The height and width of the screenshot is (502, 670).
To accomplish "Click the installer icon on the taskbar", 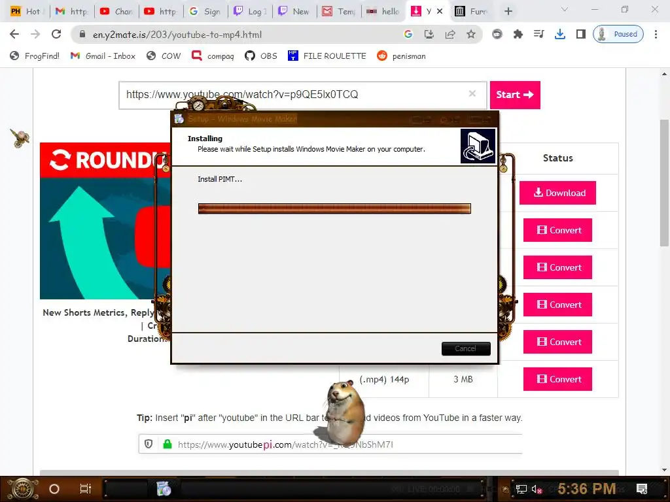I will click(x=163, y=489).
